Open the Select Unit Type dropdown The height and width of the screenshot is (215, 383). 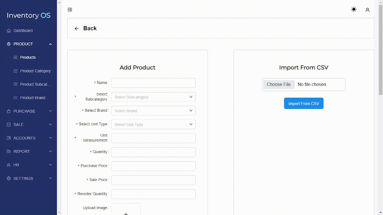click(153, 124)
